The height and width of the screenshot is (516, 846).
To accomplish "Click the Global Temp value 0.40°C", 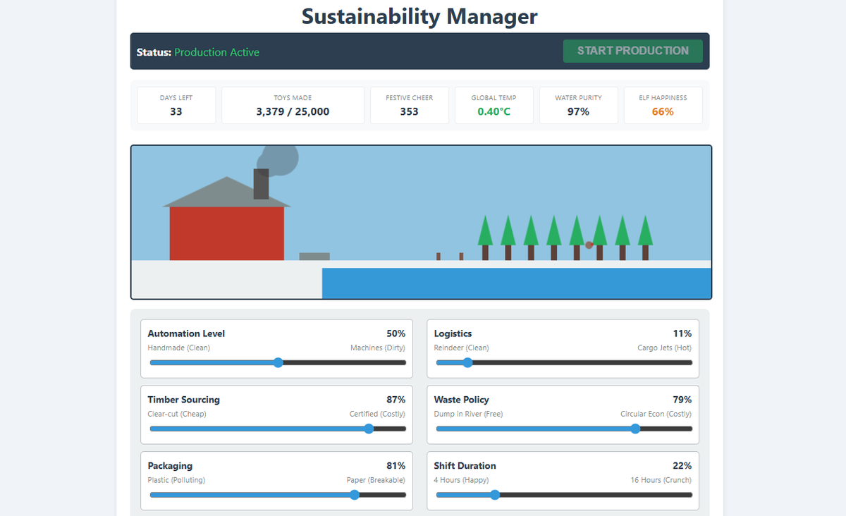I will tap(493, 111).
